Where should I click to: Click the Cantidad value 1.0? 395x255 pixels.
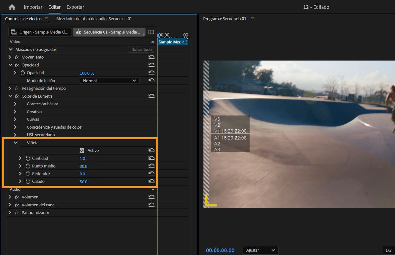[x=82, y=158]
